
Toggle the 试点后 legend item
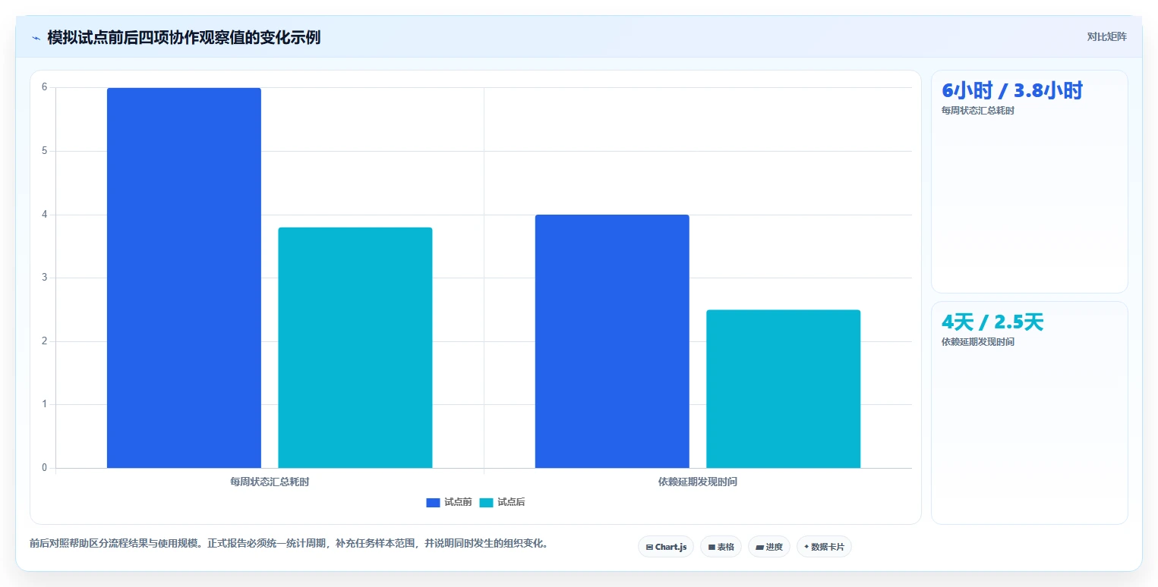click(503, 502)
